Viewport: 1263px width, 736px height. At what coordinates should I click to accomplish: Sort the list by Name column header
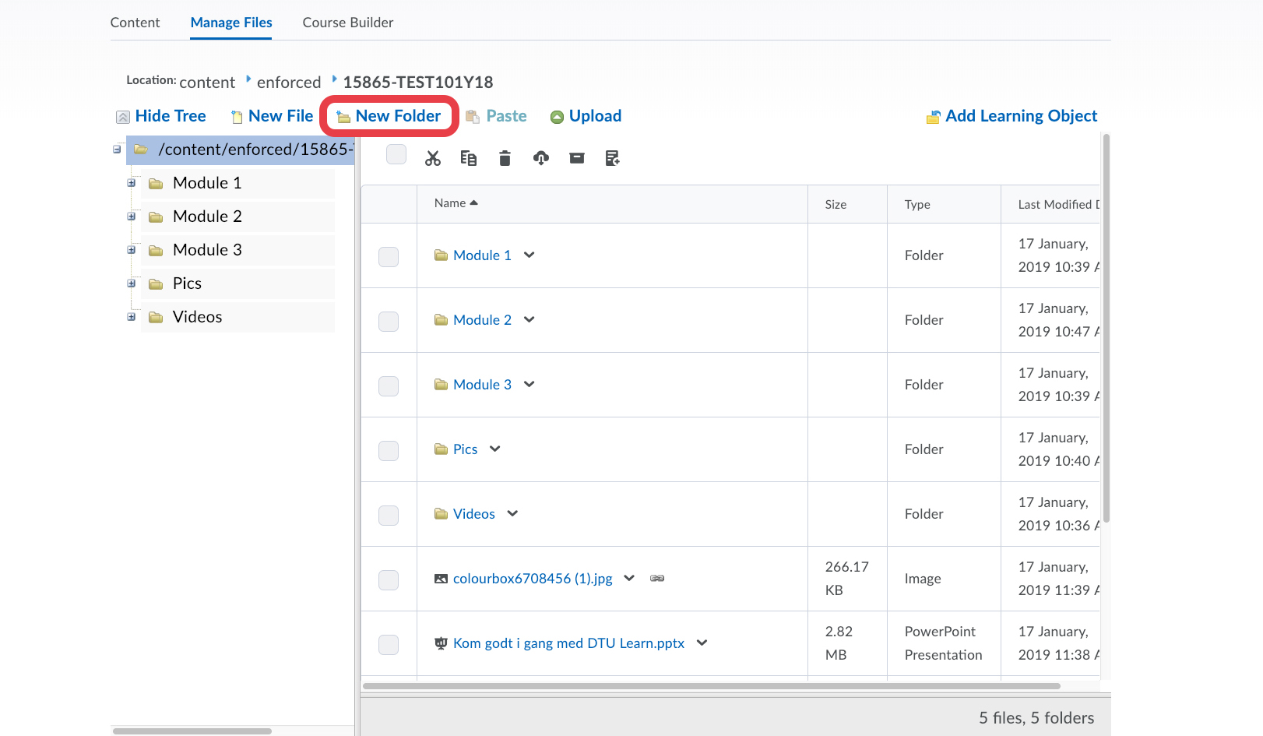click(450, 203)
